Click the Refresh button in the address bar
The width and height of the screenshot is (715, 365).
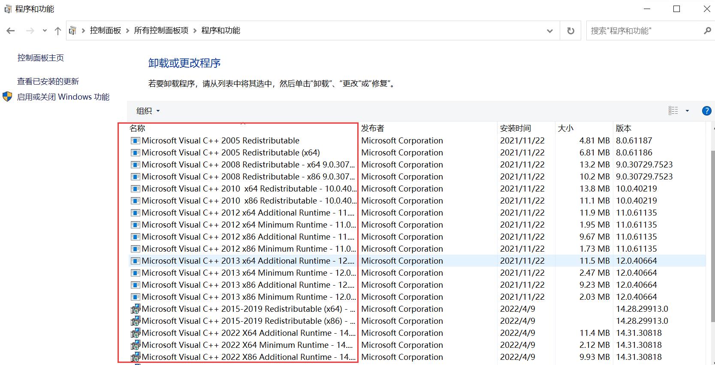tap(570, 31)
